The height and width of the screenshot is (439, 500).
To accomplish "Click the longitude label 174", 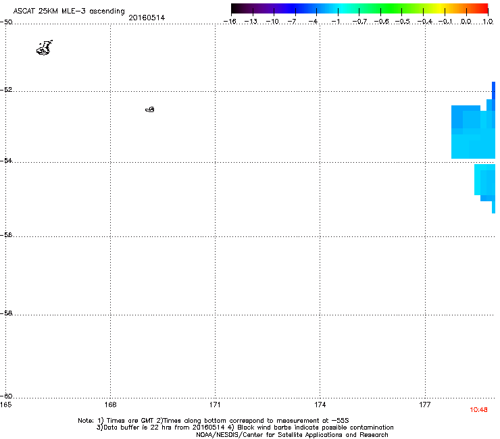I will 320,405.
